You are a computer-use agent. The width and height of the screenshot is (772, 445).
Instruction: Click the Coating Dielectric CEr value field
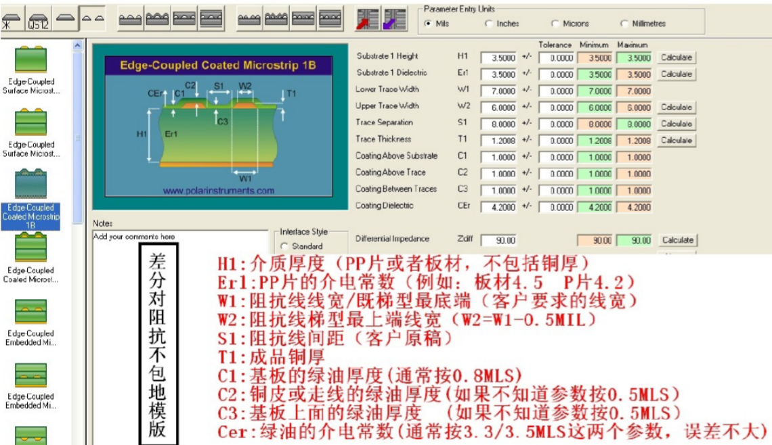pyautogui.click(x=498, y=208)
